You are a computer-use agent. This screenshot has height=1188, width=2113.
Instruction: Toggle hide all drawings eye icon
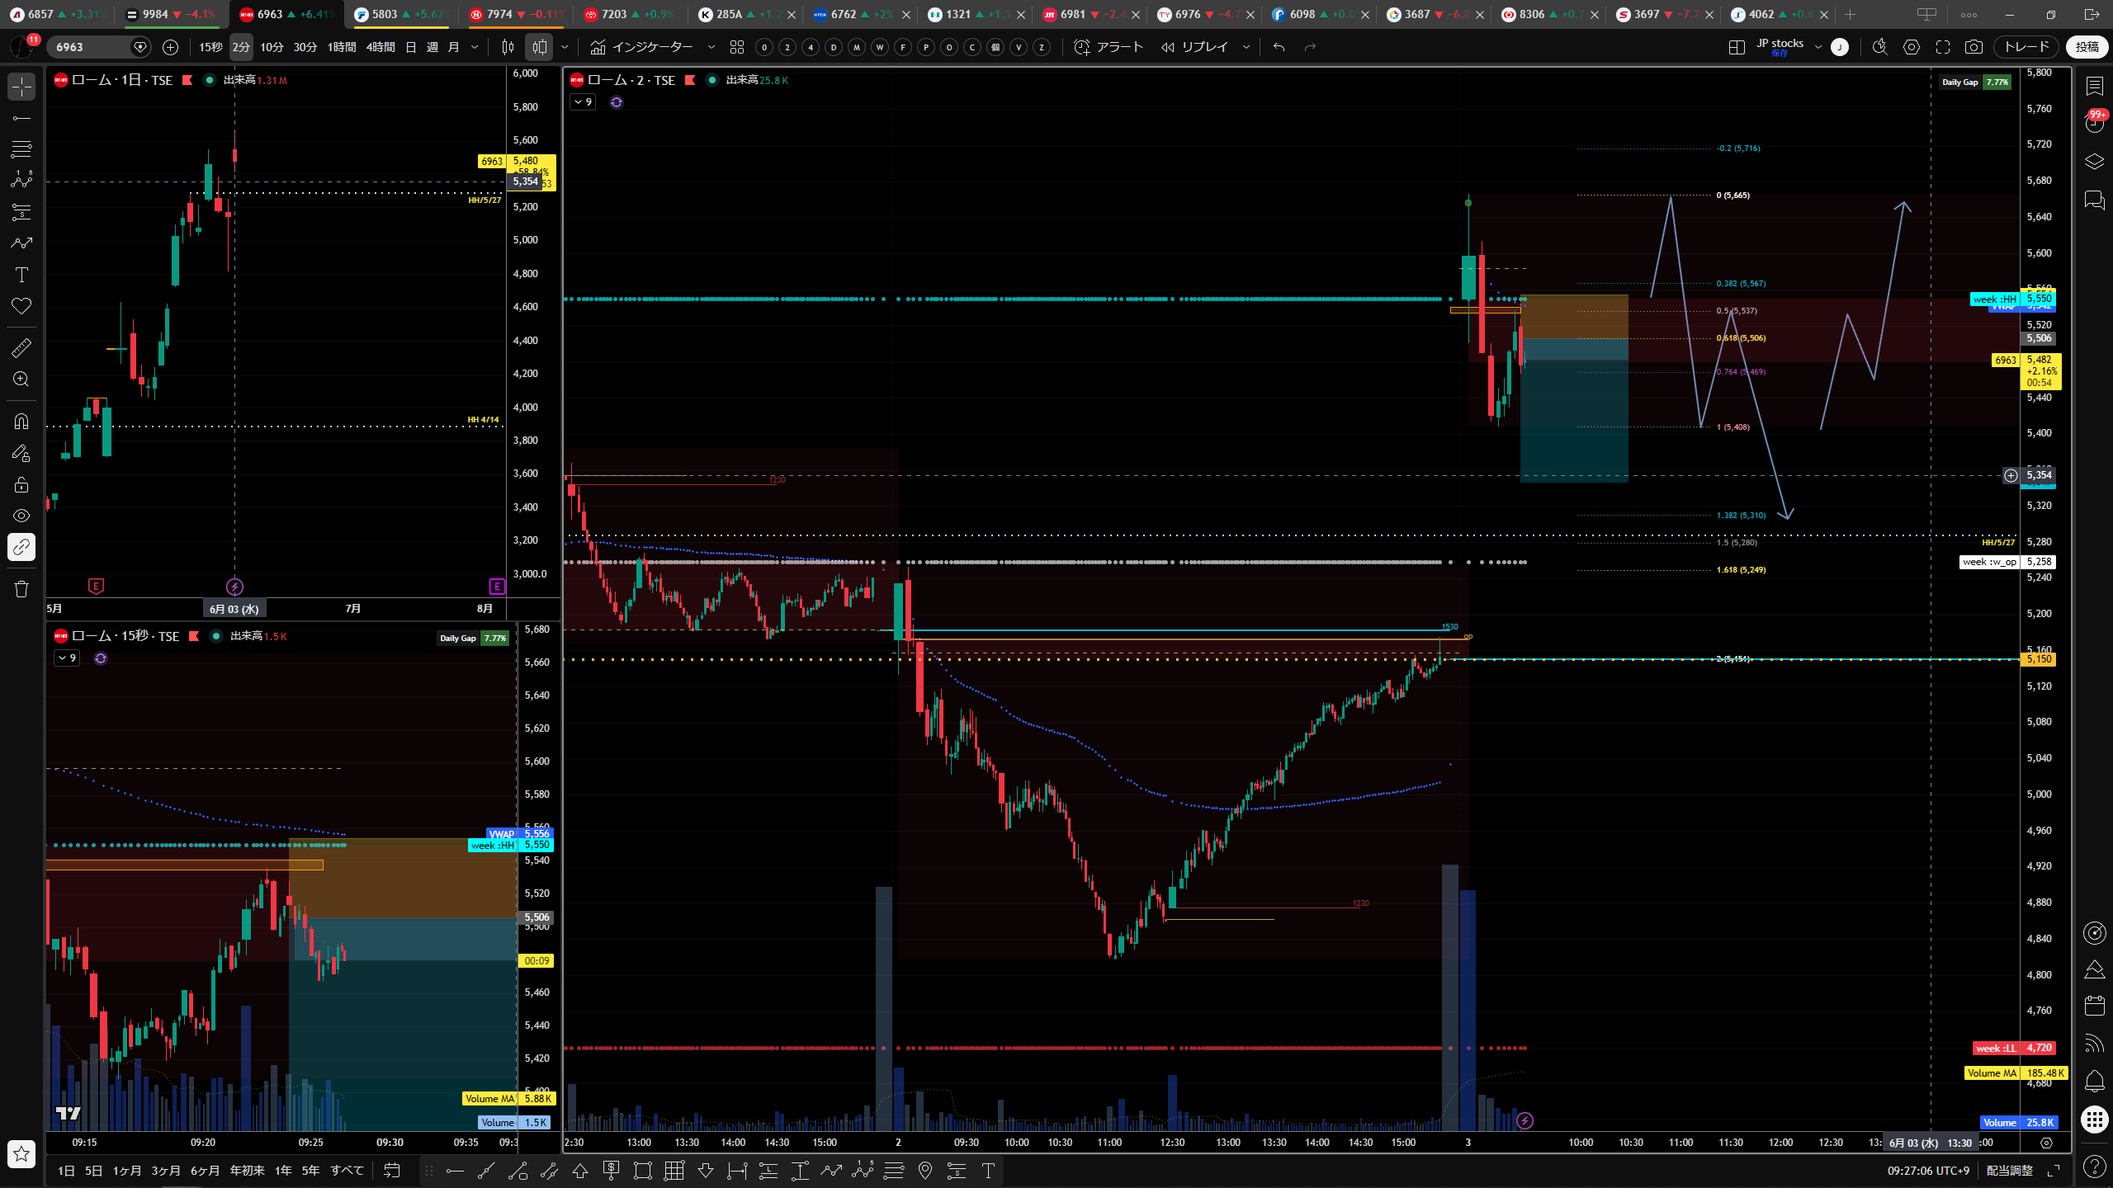tap(21, 516)
